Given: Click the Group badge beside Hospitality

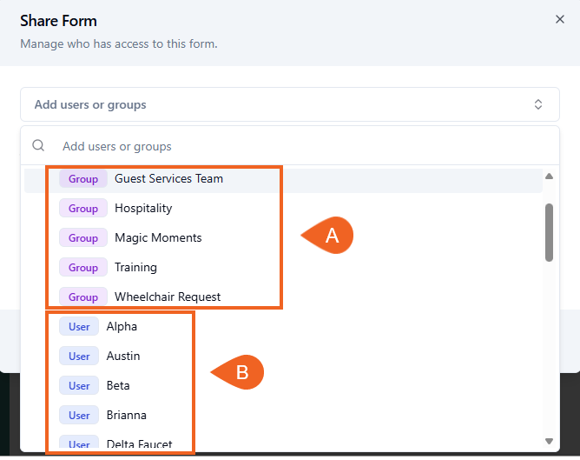Looking at the screenshot, I should [83, 209].
